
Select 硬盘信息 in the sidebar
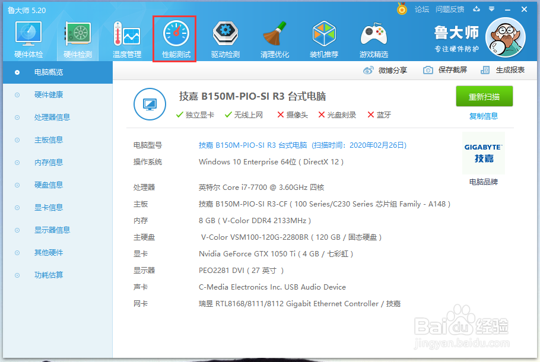point(58,185)
